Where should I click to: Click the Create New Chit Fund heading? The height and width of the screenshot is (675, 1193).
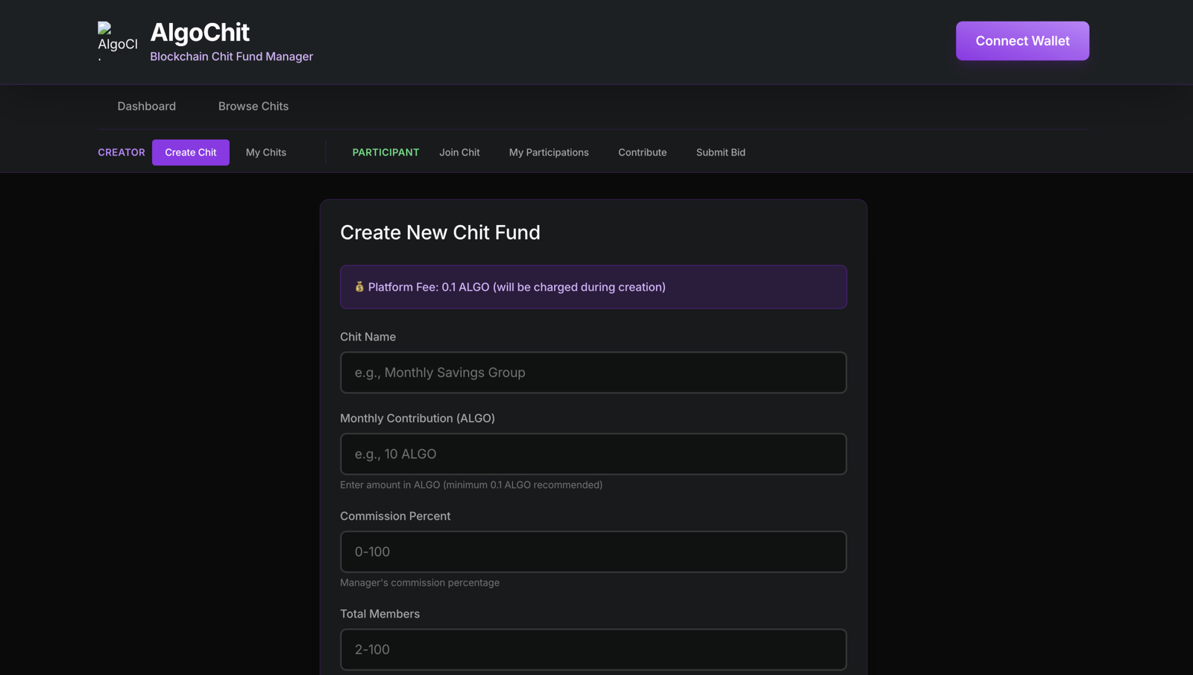click(x=440, y=232)
